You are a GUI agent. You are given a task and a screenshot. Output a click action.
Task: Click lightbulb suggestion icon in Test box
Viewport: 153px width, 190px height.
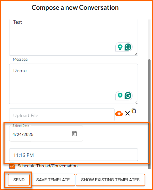point(120,47)
